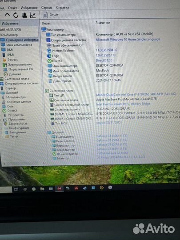Open Intel Panther Point HM77 chipset link
Image resolution: width=180 pixels, height=240 pixels.
123,104
